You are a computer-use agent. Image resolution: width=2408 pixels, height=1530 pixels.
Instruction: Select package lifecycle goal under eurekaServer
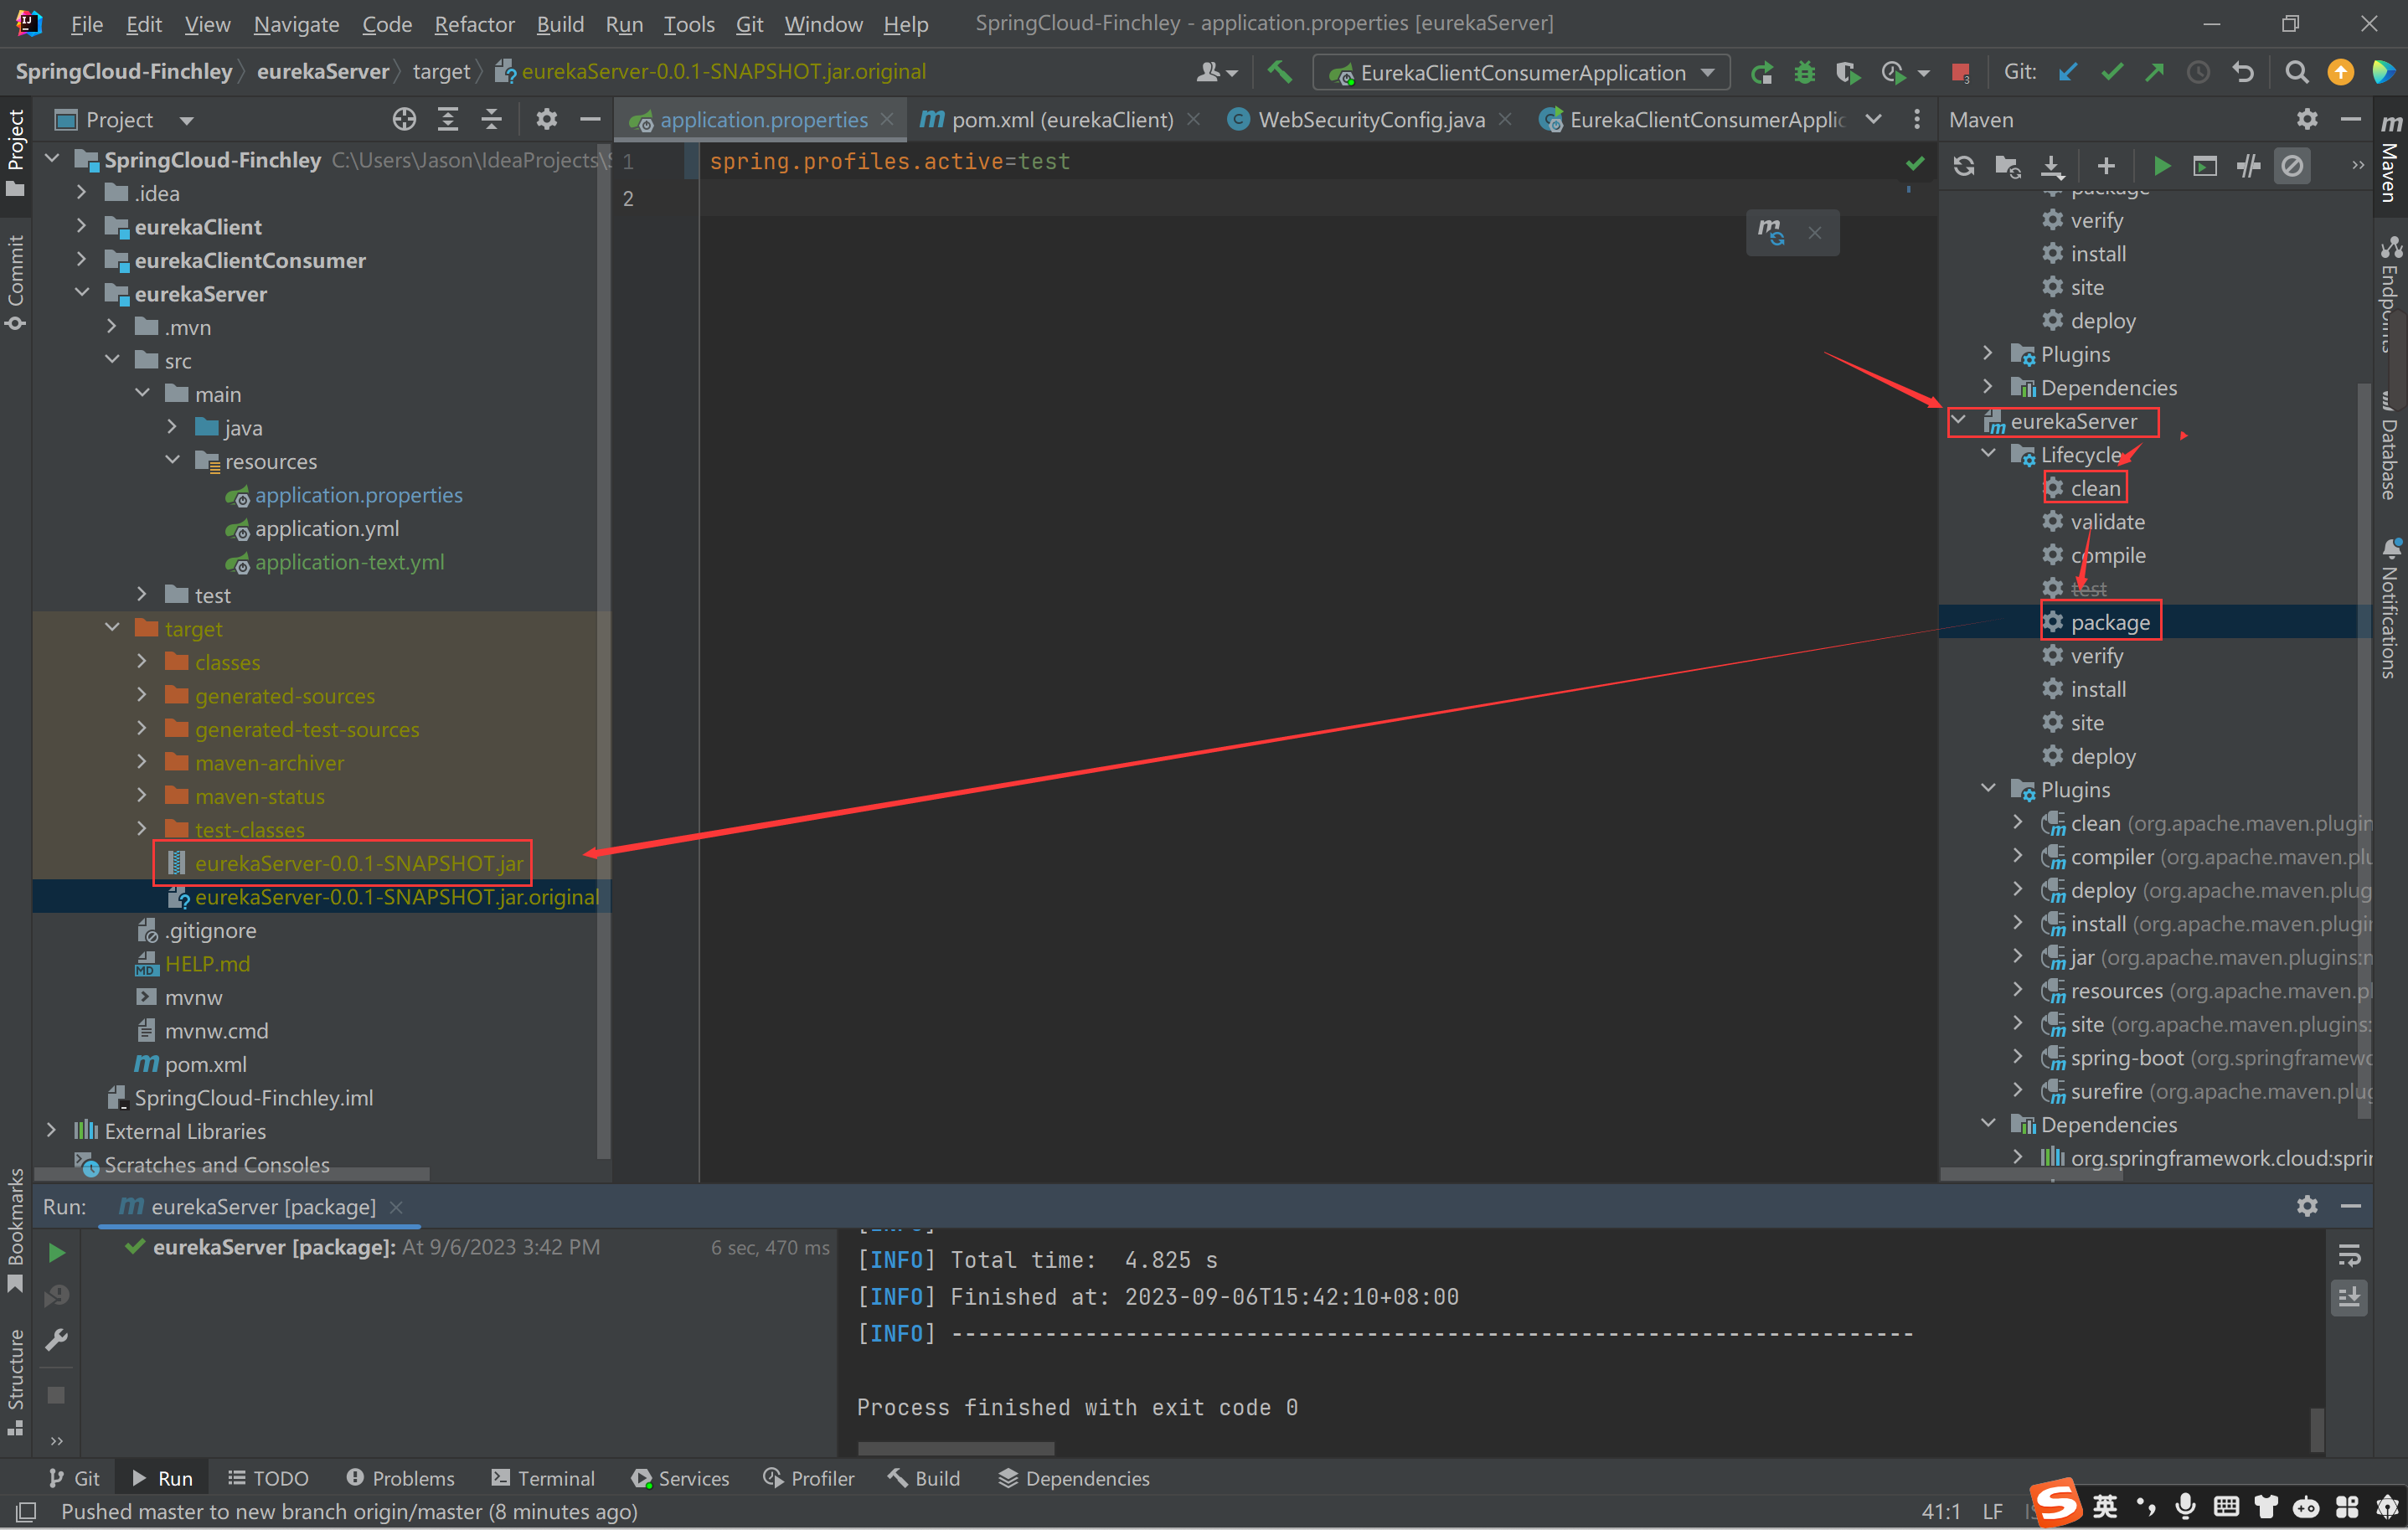coord(2110,622)
